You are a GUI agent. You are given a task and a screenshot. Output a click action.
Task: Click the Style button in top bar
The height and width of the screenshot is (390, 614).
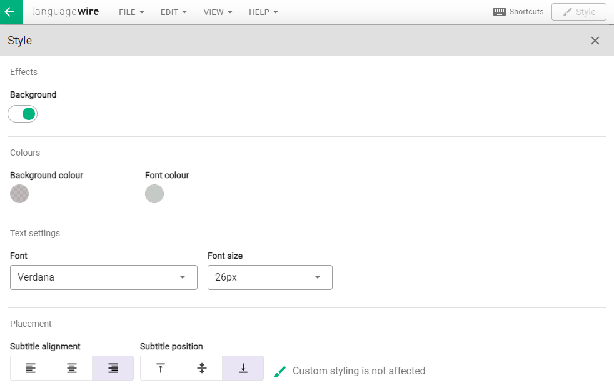pyautogui.click(x=578, y=12)
